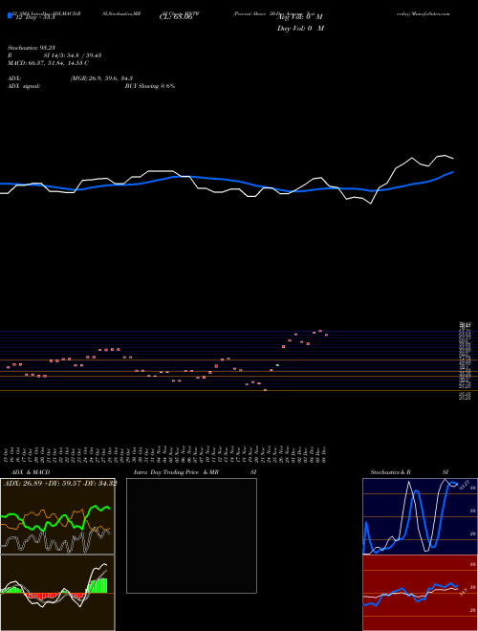Click the 'Day Vol: 0 M' label
This screenshot has height=631, width=478.
[x=300, y=29]
